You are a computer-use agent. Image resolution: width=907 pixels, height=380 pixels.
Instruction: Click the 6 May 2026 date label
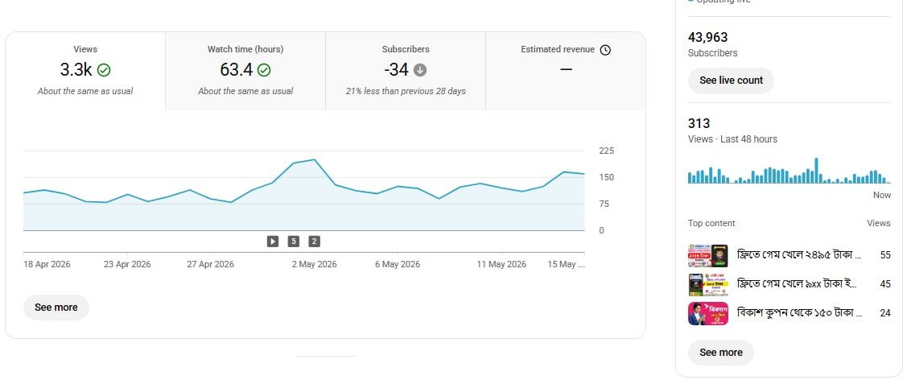[398, 264]
